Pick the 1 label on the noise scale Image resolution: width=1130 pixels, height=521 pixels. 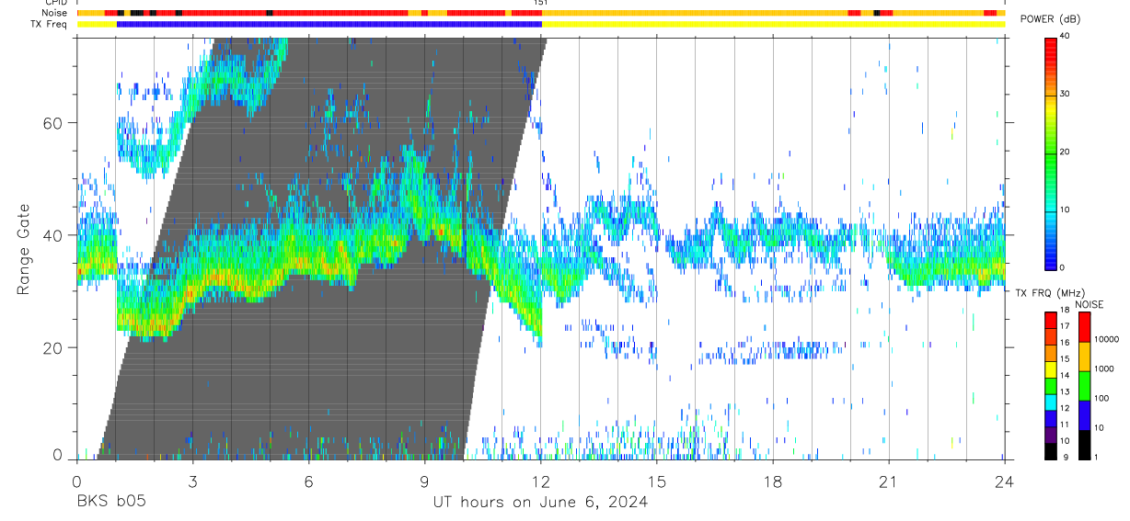click(1097, 458)
